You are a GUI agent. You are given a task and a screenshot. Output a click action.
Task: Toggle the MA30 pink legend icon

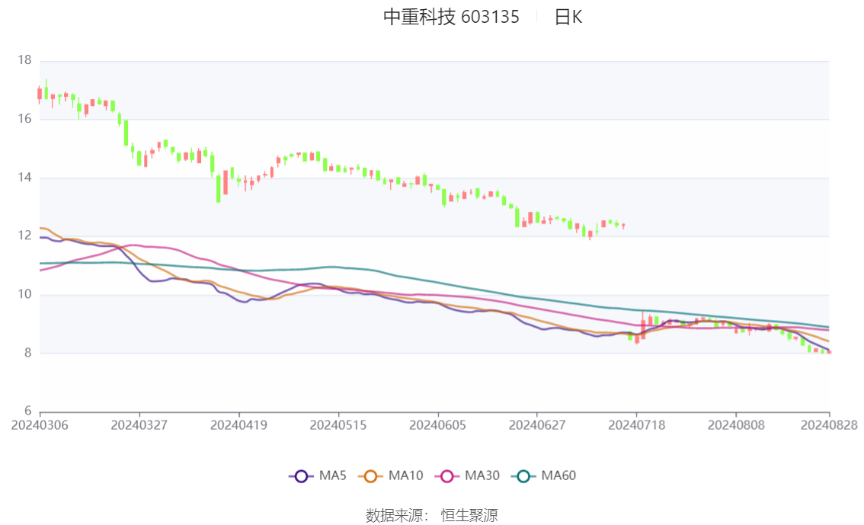[x=447, y=476]
